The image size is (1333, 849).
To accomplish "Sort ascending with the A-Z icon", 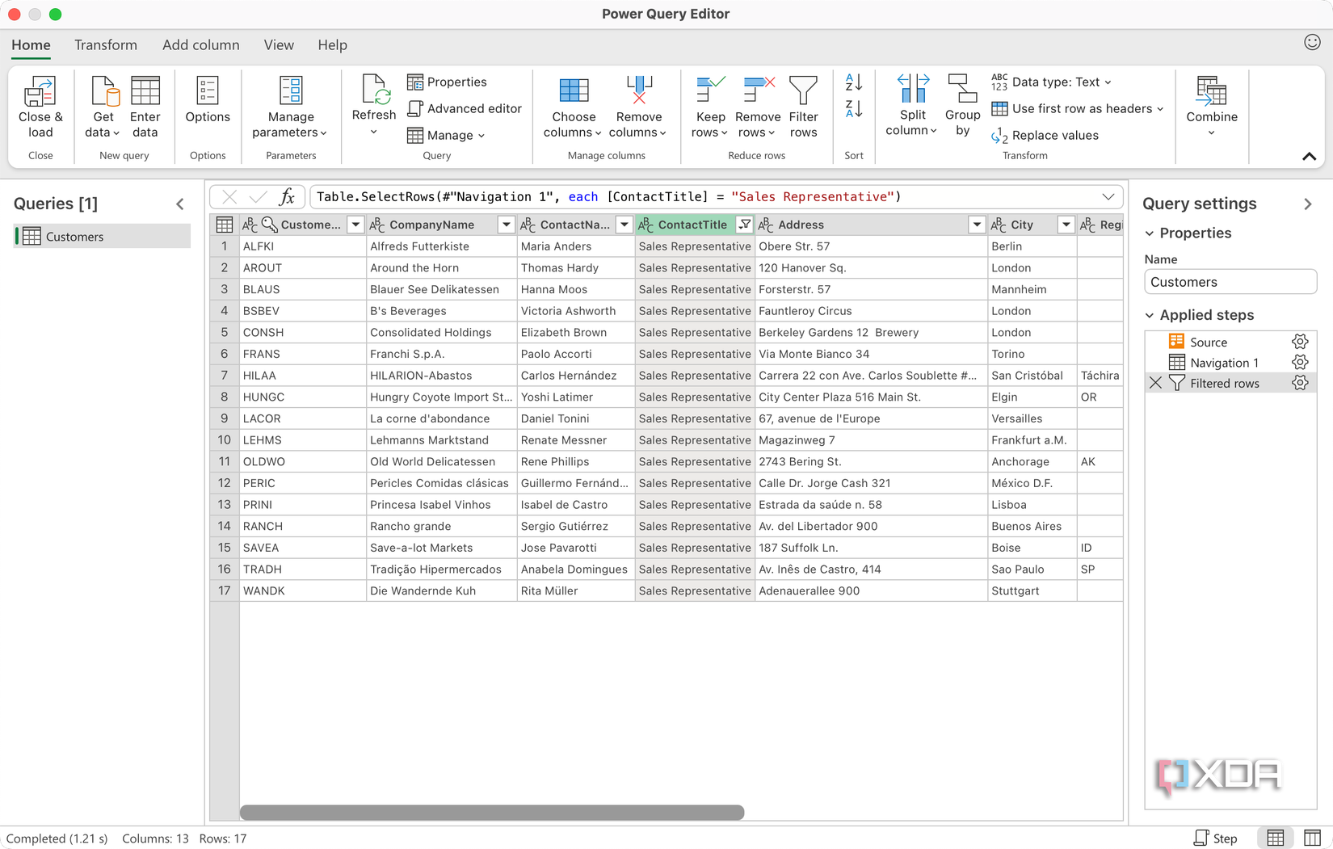I will pos(852,83).
